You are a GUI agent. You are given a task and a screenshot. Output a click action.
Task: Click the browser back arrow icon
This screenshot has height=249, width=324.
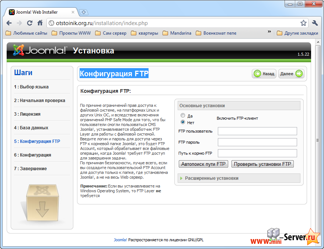point(9,23)
